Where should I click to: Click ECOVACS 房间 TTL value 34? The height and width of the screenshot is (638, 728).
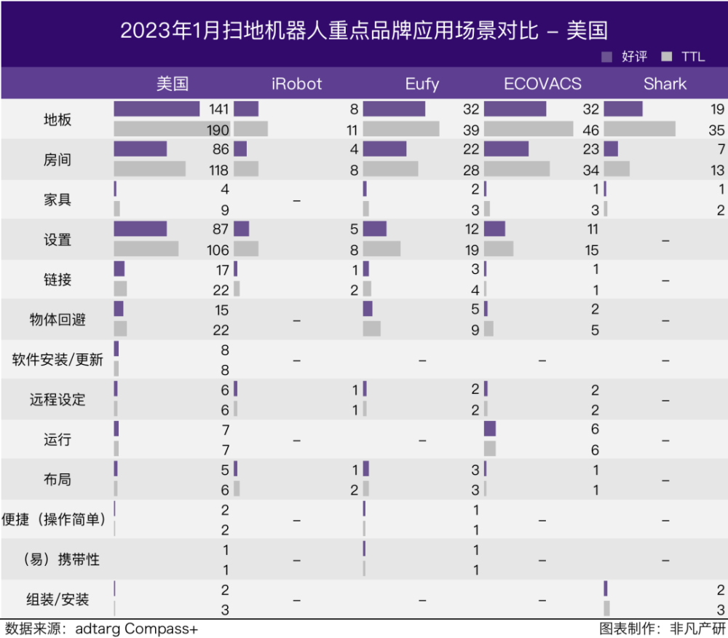click(x=590, y=170)
